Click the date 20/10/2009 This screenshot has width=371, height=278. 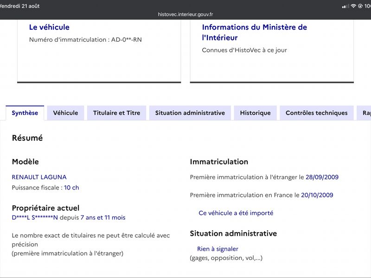tap(317, 195)
